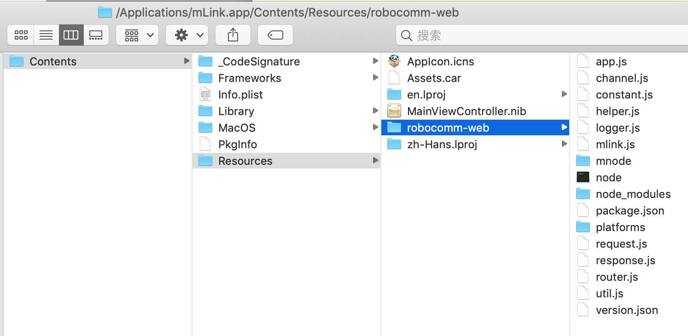Focus the search field
This screenshot has height=336, width=688.
542,35
